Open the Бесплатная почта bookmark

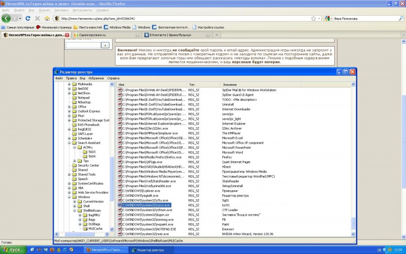coord(171,27)
